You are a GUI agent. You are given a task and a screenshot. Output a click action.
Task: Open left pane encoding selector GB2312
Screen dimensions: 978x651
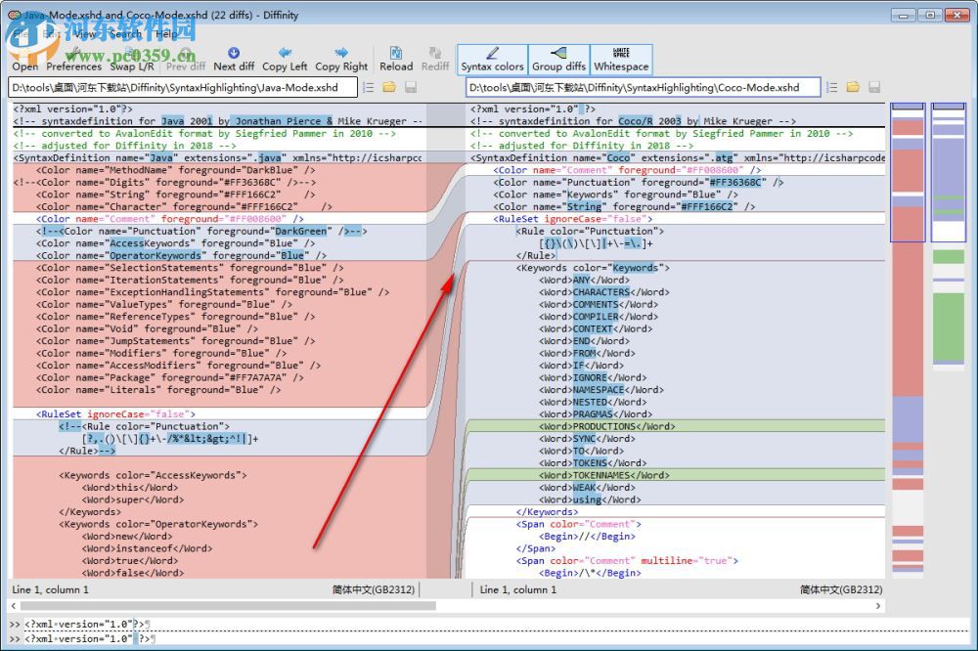pos(373,589)
